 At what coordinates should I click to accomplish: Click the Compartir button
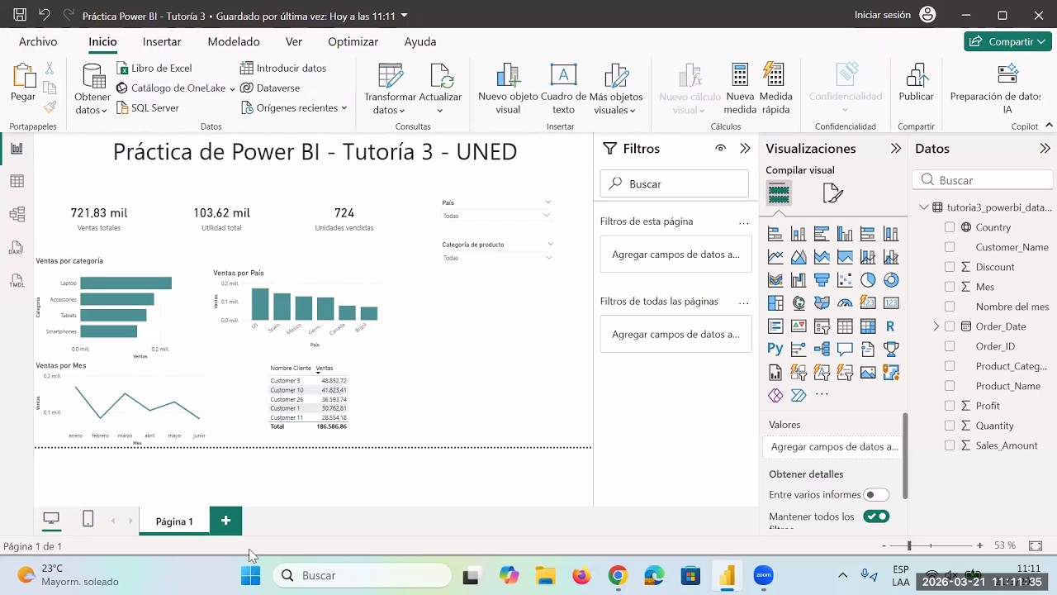coord(1007,41)
